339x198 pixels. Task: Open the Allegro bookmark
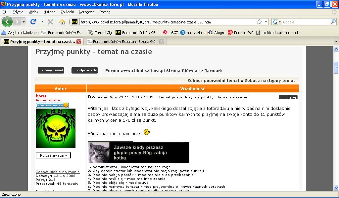click(x=217, y=32)
